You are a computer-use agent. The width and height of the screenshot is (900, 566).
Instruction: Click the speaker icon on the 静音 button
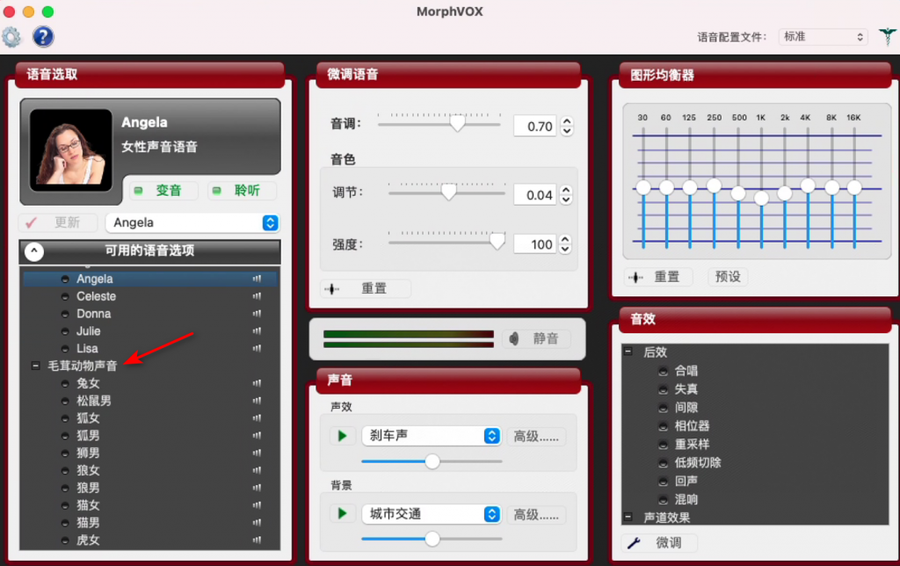513,338
